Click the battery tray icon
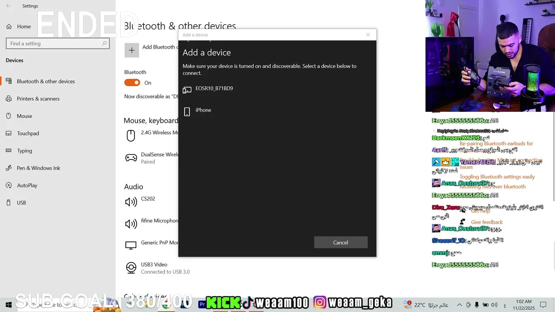Viewport: 555px width, 312px height. (486, 305)
